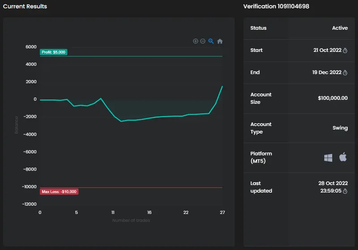This screenshot has width=358, height=250.
Task: Click the stopwatch icon beside the End date
Action: tap(345, 72)
